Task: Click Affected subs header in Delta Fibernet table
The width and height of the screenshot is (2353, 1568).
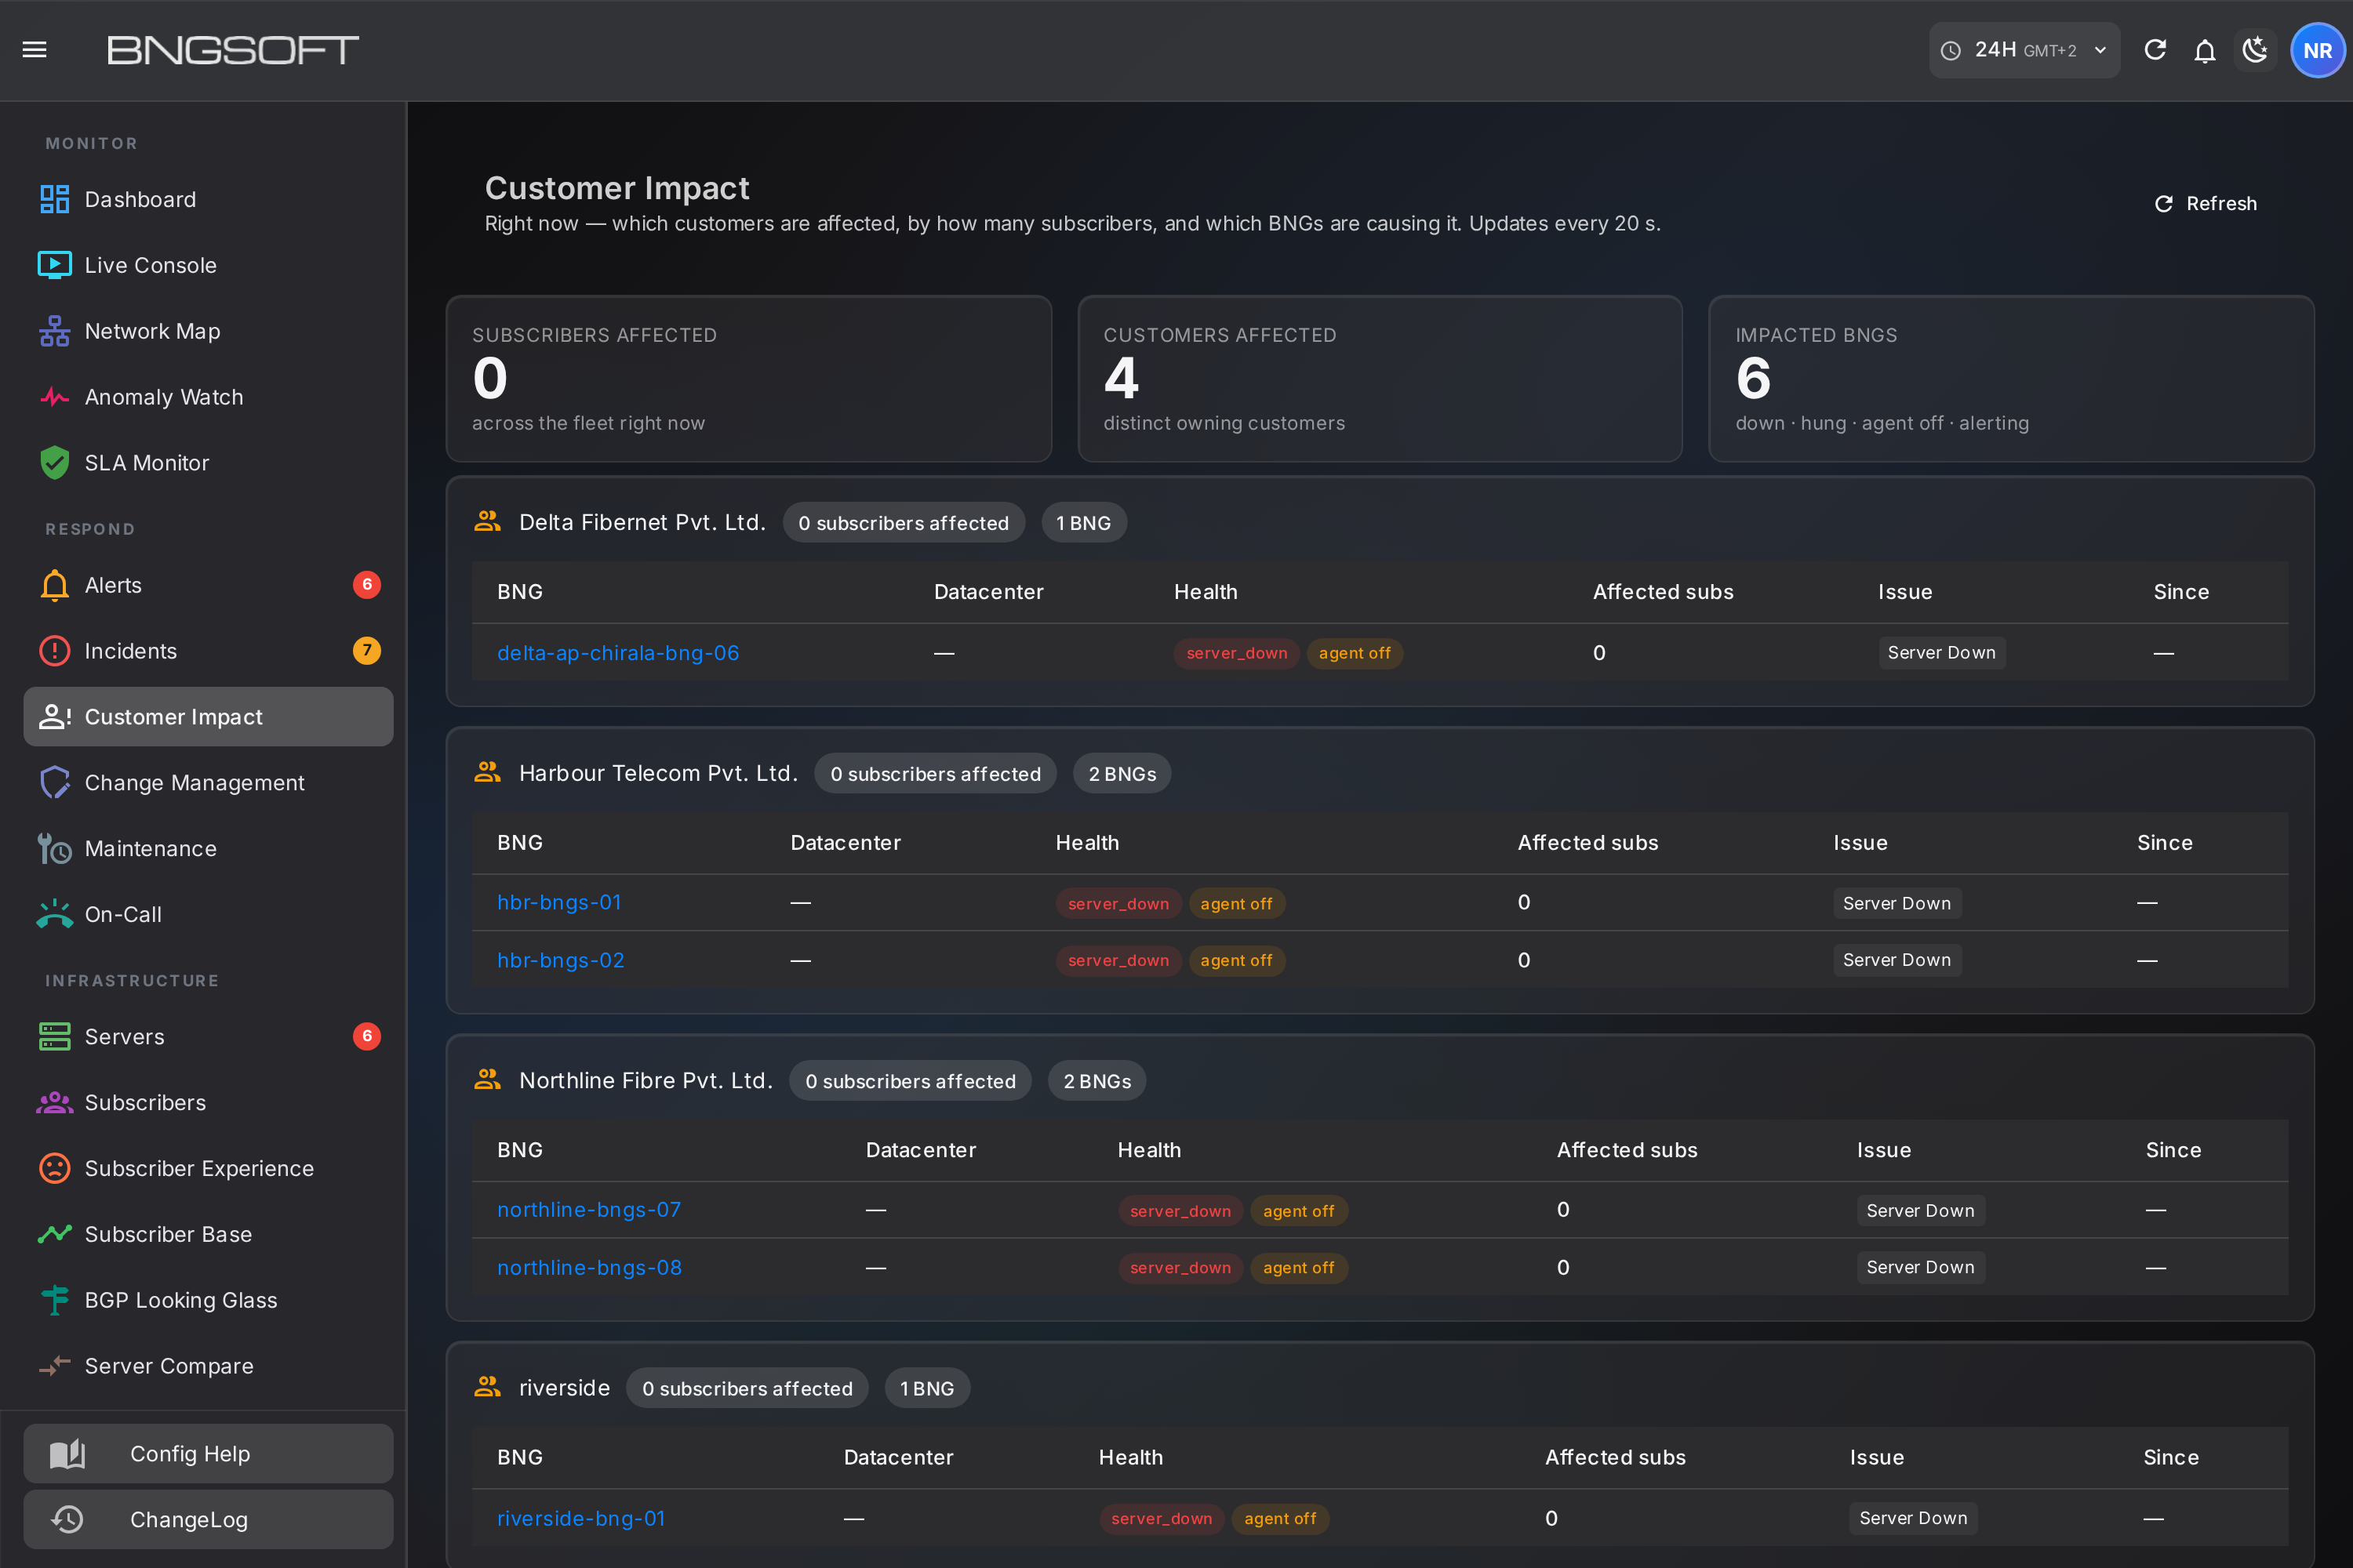Action: tap(1663, 592)
